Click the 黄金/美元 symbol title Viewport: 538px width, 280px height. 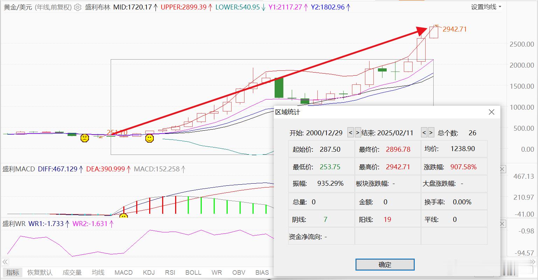[18, 7]
